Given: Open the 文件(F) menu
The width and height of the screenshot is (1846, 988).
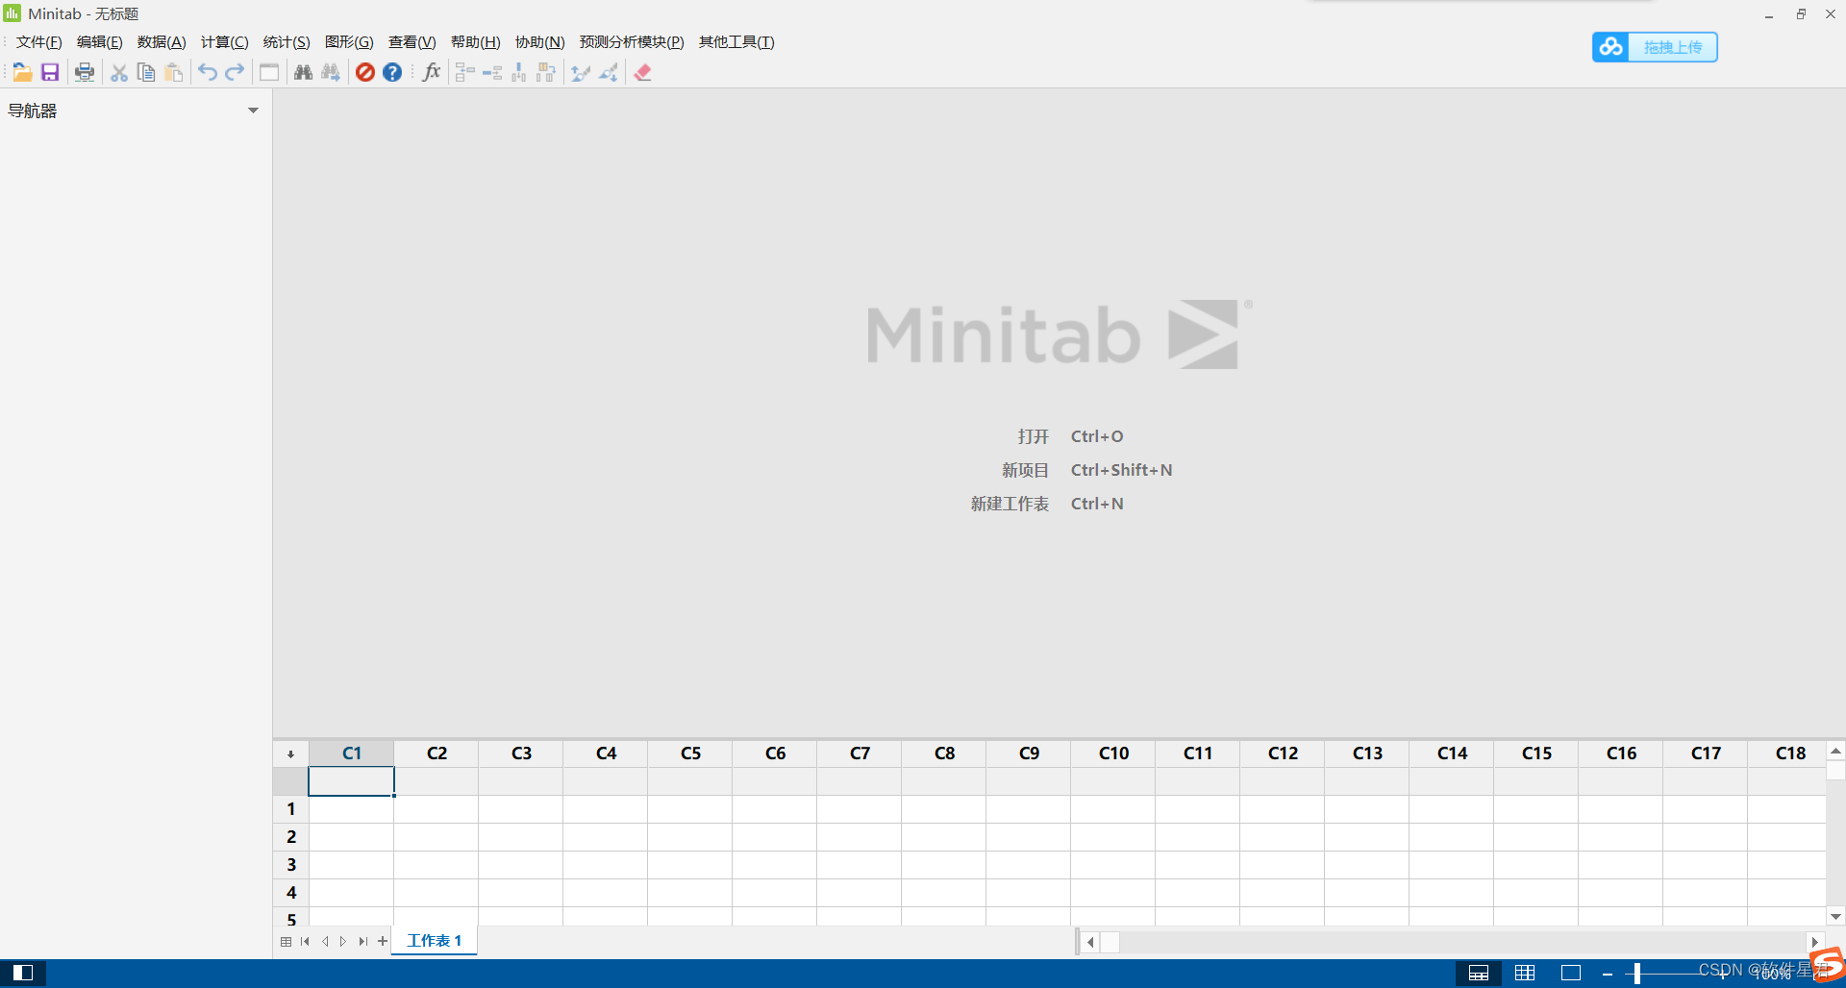Looking at the screenshot, I should 39,42.
